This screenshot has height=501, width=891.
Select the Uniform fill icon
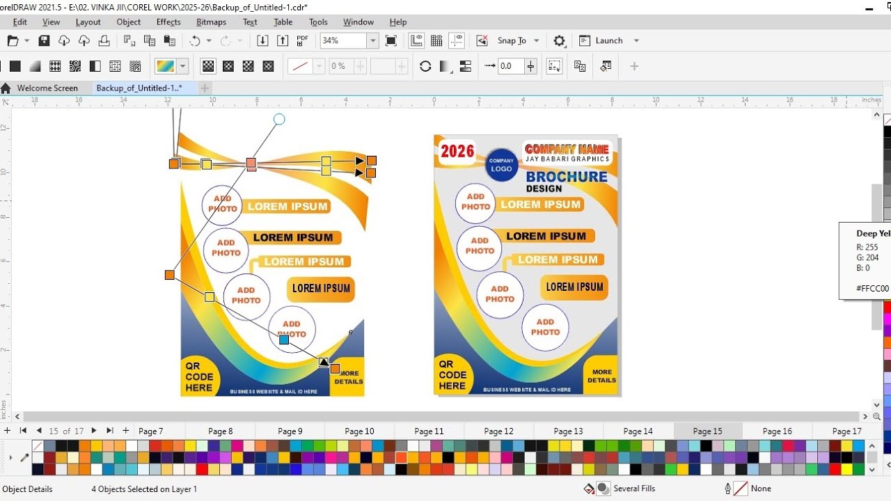15,66
